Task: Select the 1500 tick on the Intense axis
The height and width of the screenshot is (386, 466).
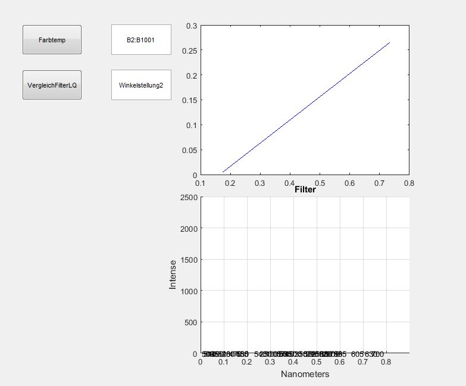Action: pos(187,260)
